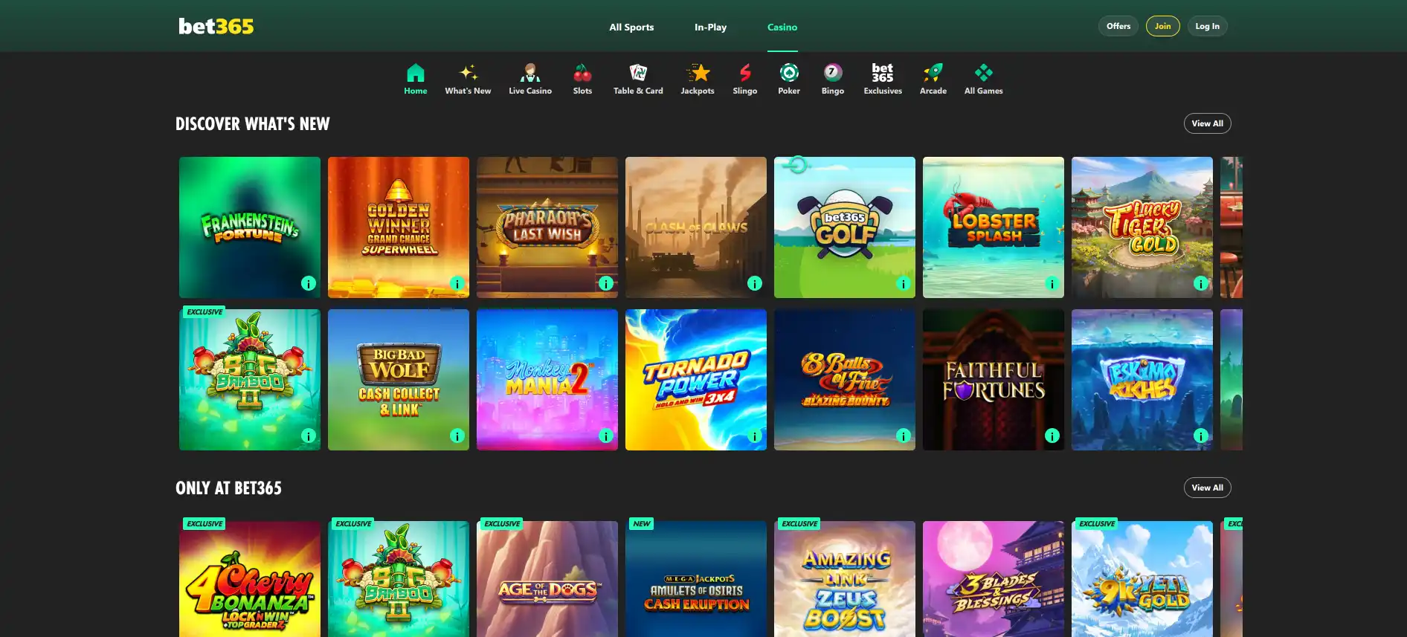1407x637 pixels.
Task: Open Amulets of Osiris Cash Eruption tile
Action: pyautogui.click(x=696, y=579)
